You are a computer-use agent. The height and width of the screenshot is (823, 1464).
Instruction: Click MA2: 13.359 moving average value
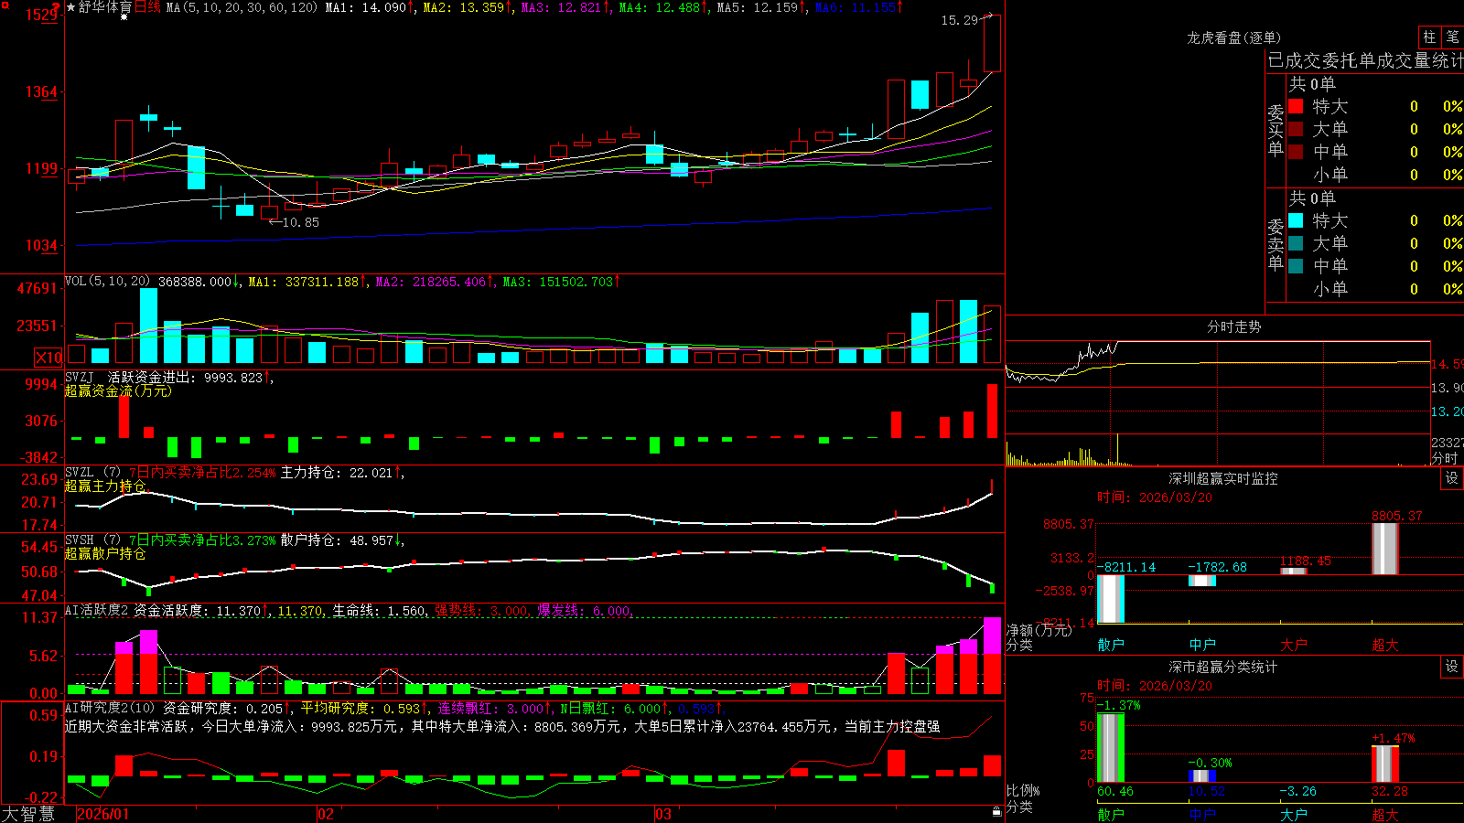(467, 7)
